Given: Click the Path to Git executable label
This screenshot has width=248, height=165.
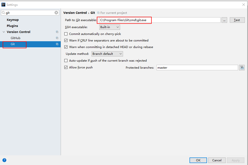Looking at the screenshot, I should (81, 20).
